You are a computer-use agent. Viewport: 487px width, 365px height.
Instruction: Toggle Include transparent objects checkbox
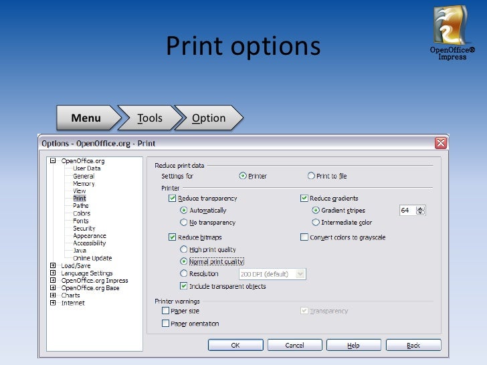183,286
